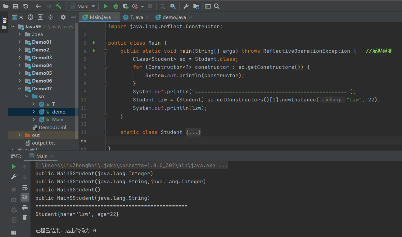Select Demo04 module in tree
Viewport: 402px width, 237px height.
pos(42,65)
